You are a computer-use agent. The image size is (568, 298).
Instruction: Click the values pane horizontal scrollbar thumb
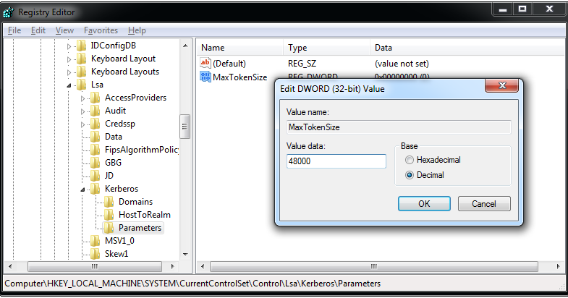pos(374,266)
